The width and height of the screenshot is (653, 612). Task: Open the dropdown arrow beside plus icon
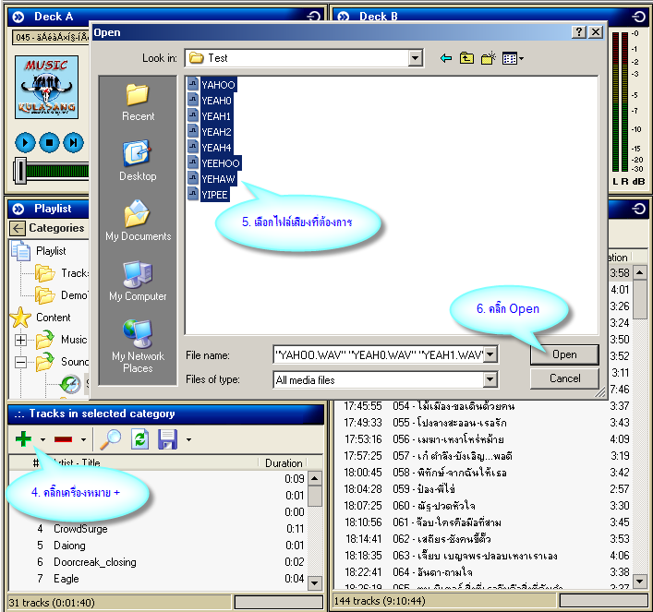42,439
